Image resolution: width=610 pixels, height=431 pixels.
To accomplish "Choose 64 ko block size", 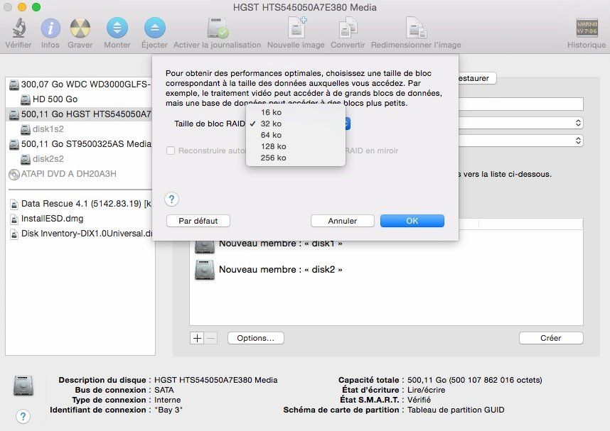I will tap(271, 135).
